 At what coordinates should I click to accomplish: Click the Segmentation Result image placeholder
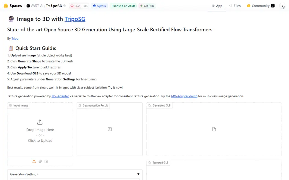tap(110, 129)
